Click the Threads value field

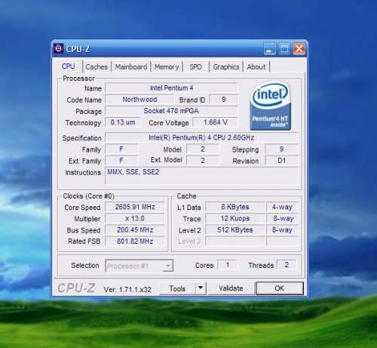pos(287,265)
